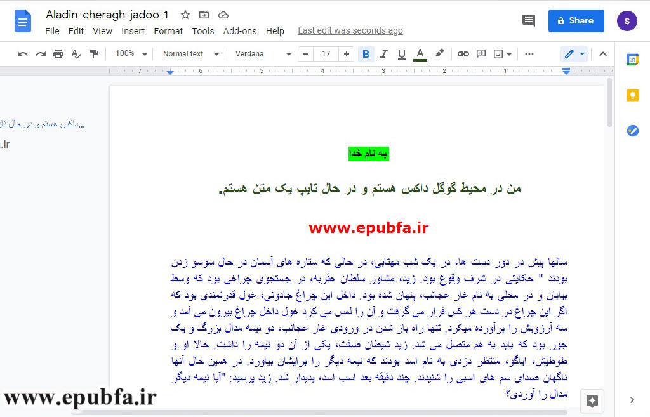Screen dimensions: 650x417
Task: Expand the insert image dropdown arrow
Action: click(x=509, y=55)
